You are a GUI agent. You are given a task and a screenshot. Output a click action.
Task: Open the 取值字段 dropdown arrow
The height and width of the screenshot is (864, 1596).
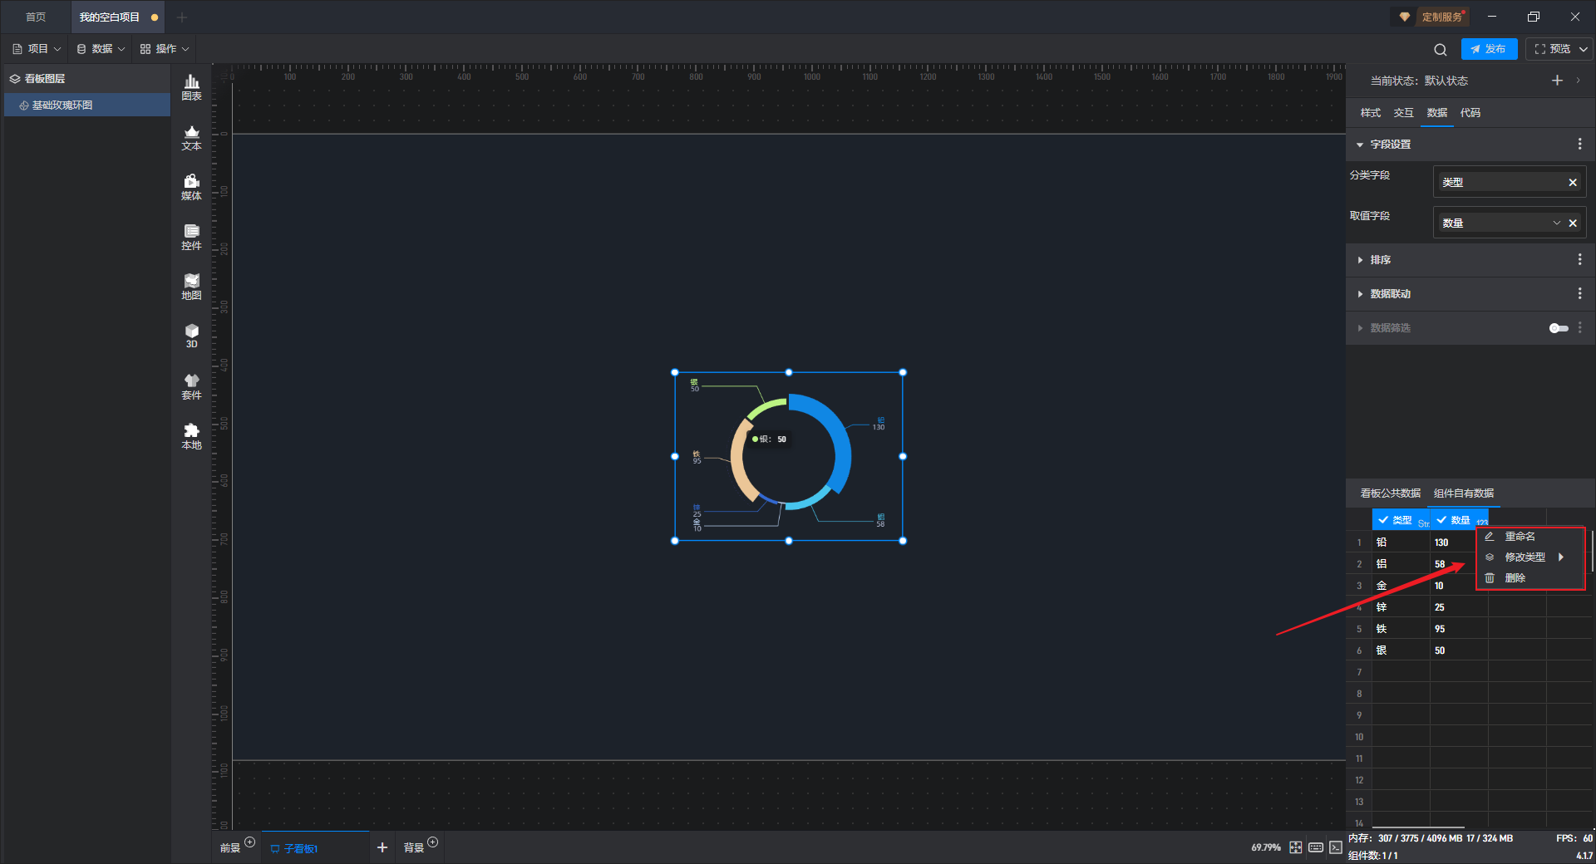pos(1556,223)
